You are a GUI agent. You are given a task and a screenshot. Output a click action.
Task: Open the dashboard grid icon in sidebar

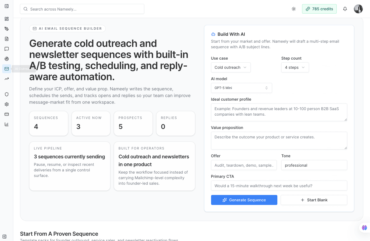(6, 19)
